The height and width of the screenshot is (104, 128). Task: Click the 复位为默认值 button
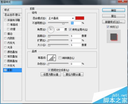point(73,74)
